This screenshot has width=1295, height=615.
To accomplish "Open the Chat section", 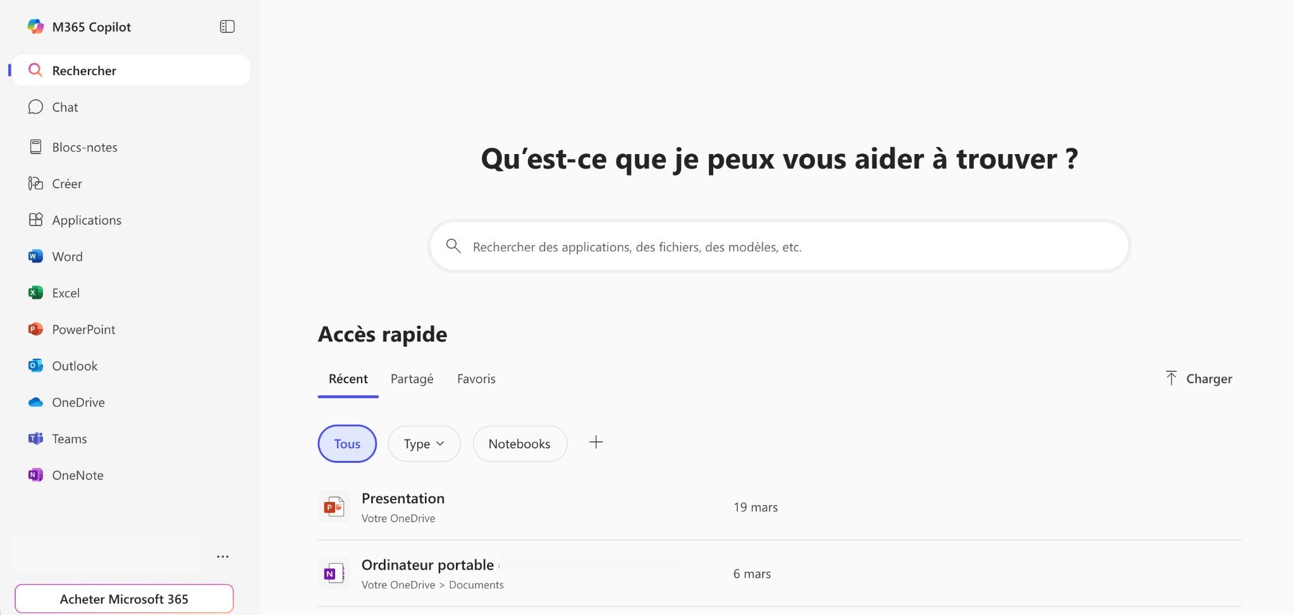I will tap(64, 107).
